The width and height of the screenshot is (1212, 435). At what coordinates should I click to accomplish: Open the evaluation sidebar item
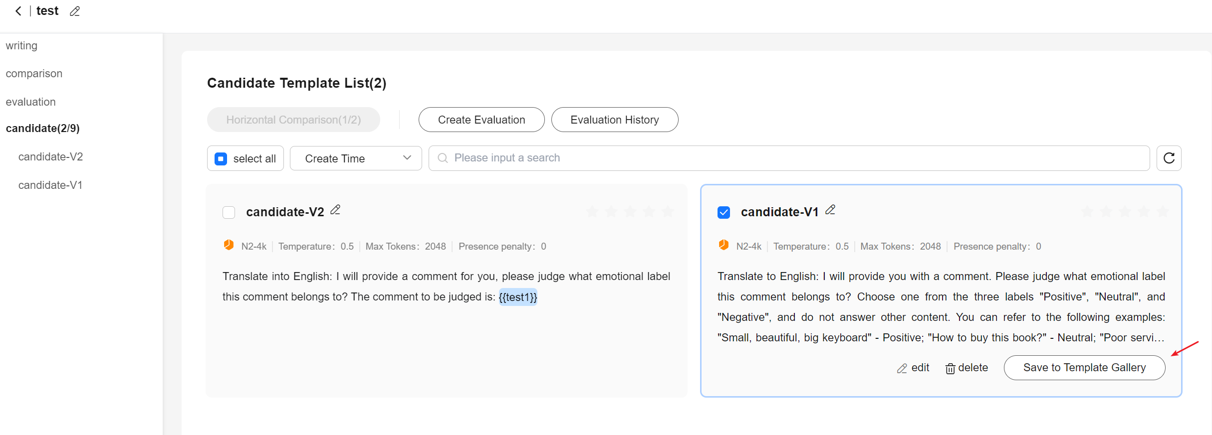click(30, 102)
